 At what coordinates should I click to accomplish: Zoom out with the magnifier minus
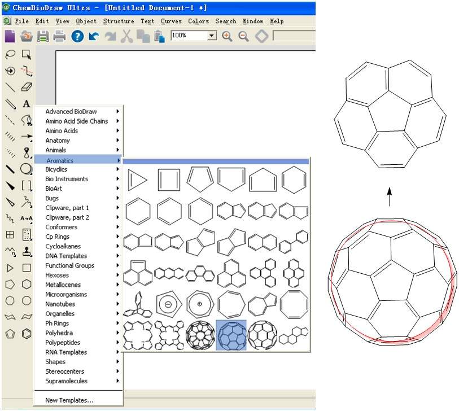pyautogui.click(x=243, y=36)
